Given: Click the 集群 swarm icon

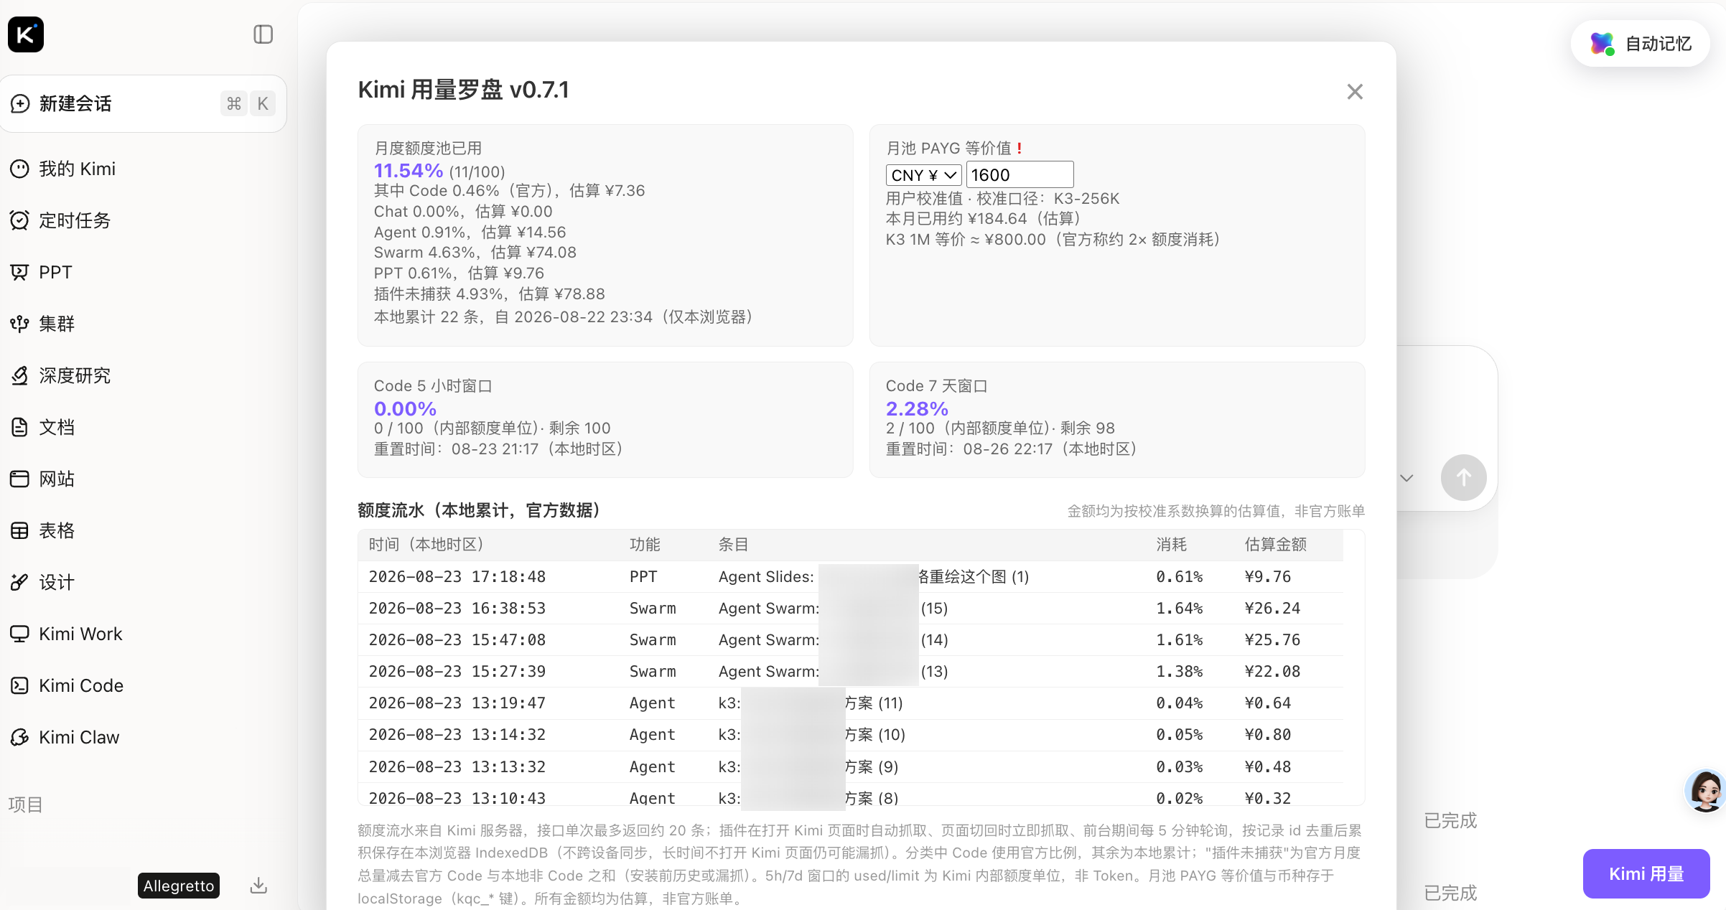Looking at the screenshot, I should pos(19,324).
